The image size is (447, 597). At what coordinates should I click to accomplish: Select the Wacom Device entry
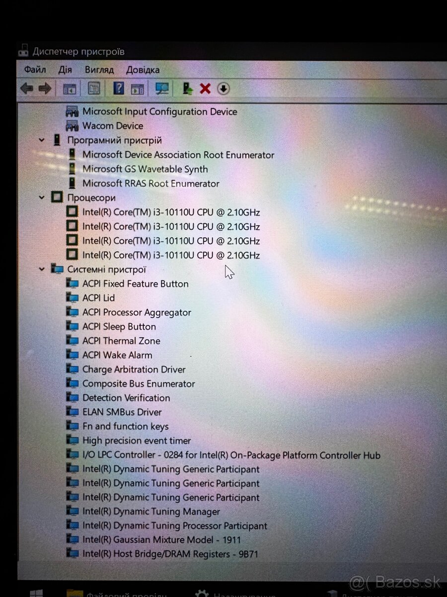[113, 126]
